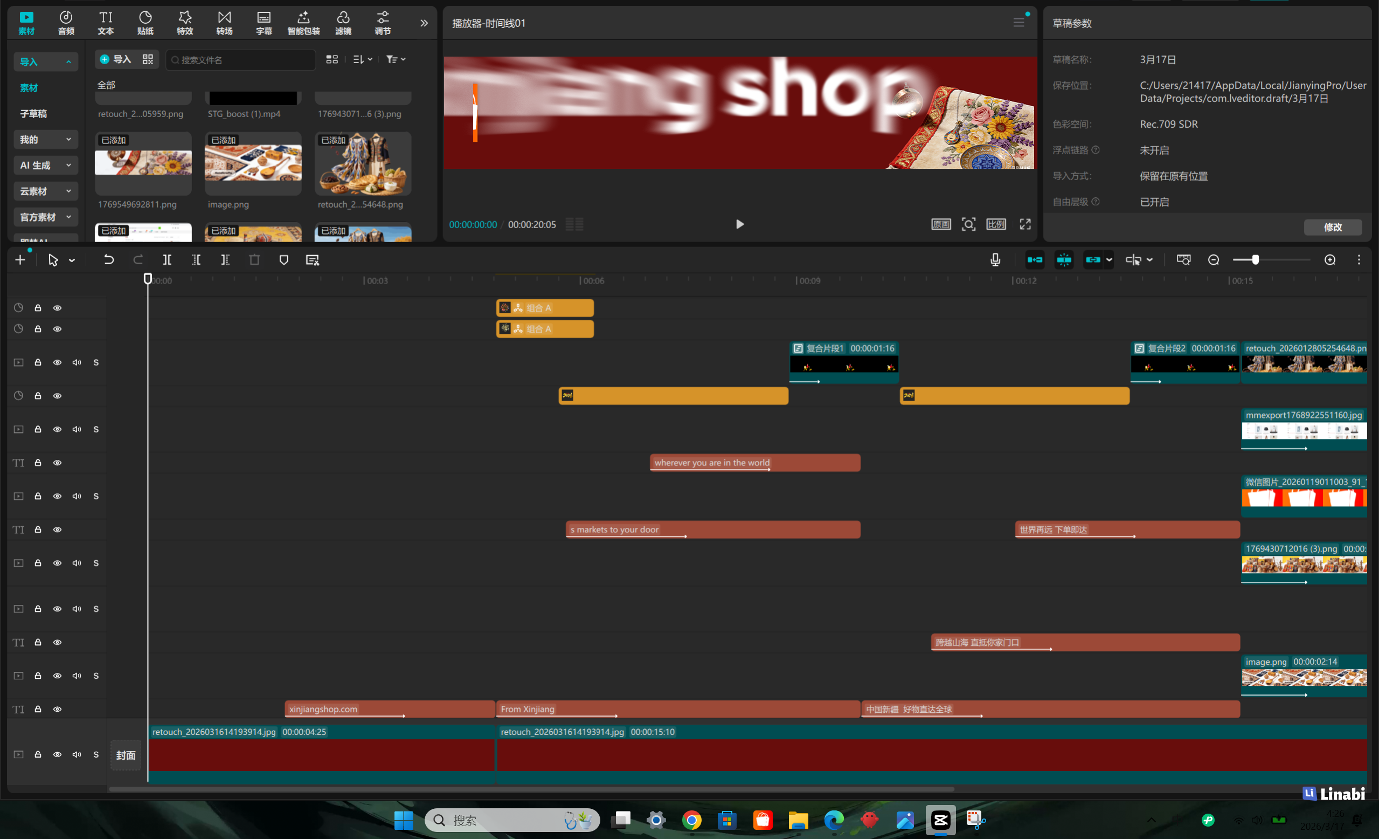Click the split clip tool icon

coord(167,260)
